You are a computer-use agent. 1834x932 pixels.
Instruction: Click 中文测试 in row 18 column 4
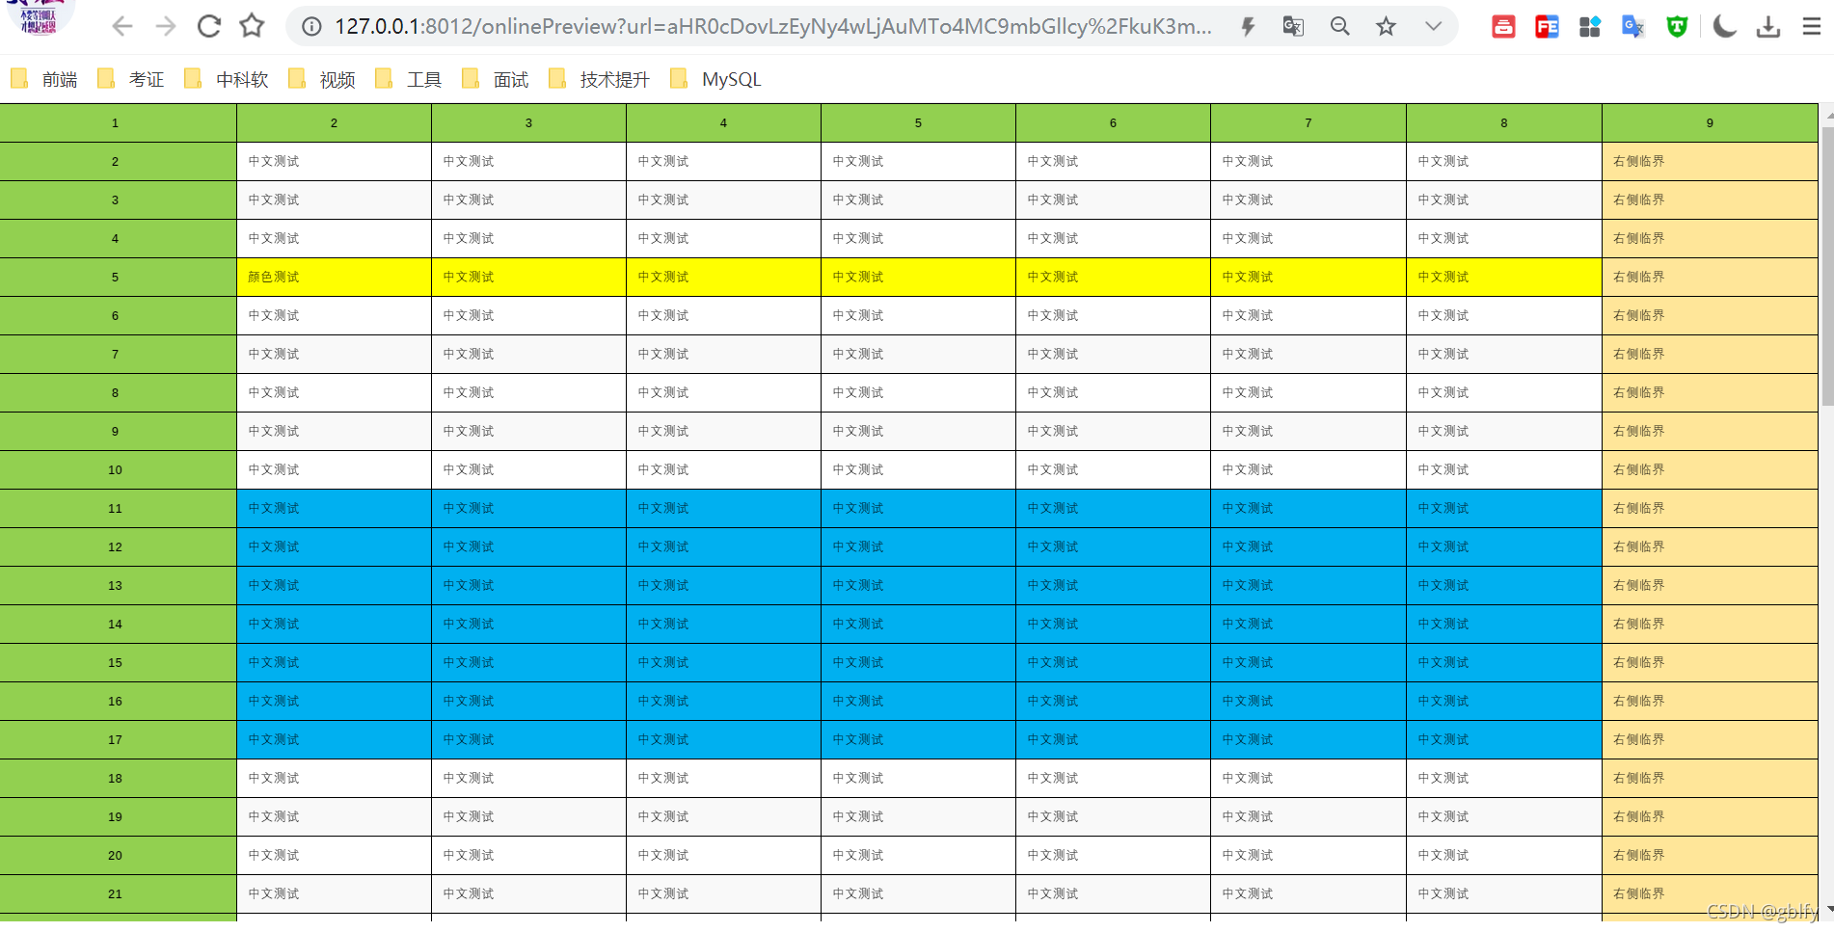[723, 779]
